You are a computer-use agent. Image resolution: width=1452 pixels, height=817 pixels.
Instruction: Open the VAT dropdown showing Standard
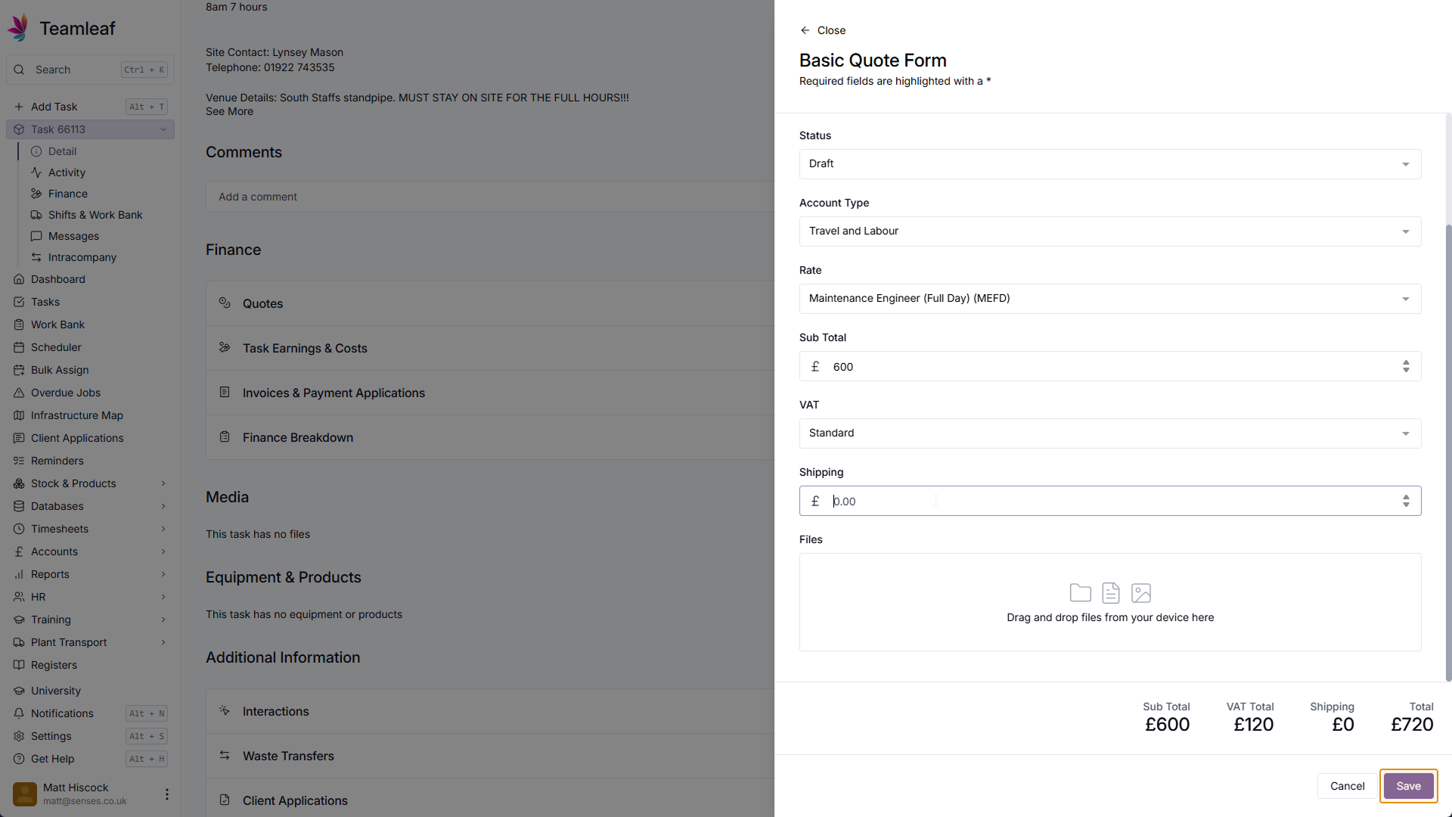1109,433
